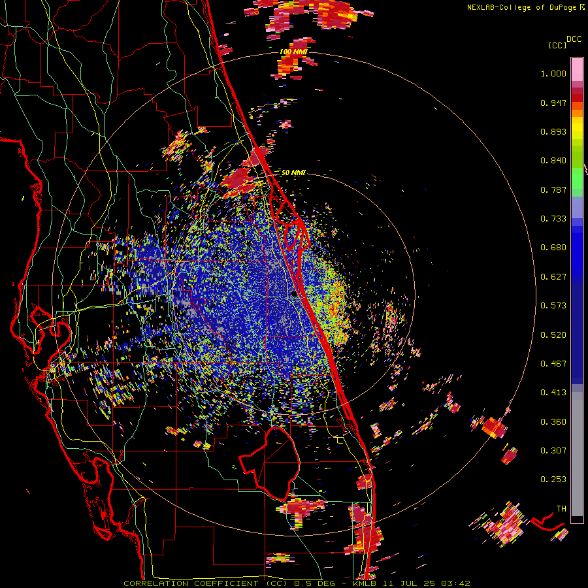
Task: Pick the gray color bar segment
Action: (x=577, y=454)
